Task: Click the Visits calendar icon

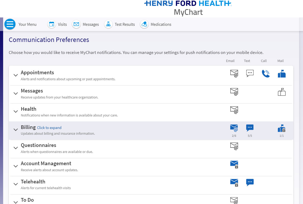Action: 52,24
